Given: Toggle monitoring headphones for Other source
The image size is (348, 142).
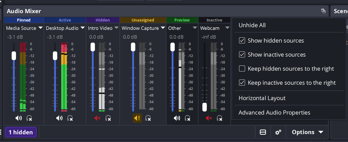Looking at the screenshot, I should tap(188, 118).
